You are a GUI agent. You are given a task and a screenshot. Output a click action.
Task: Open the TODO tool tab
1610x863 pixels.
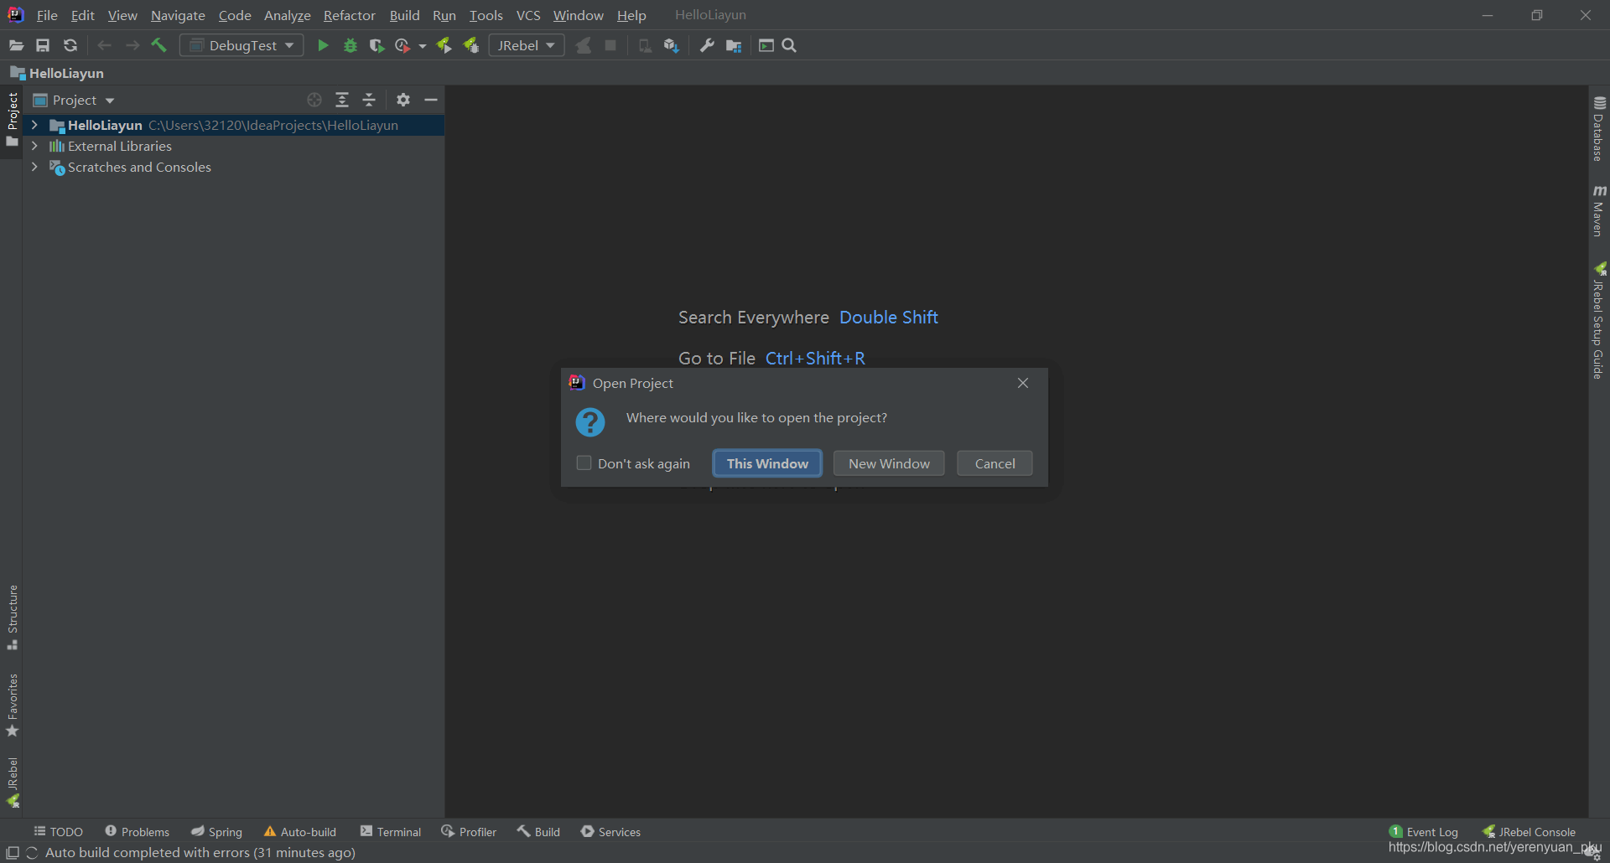58,831
